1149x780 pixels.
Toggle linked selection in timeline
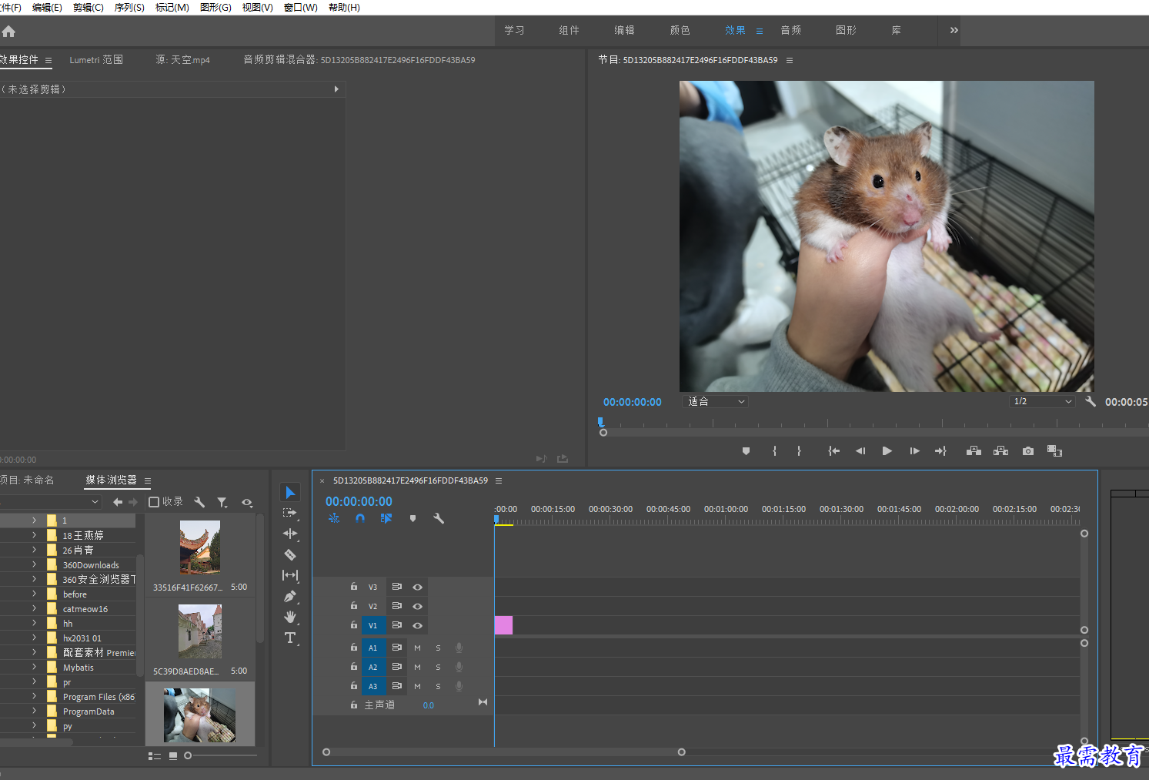386,519
